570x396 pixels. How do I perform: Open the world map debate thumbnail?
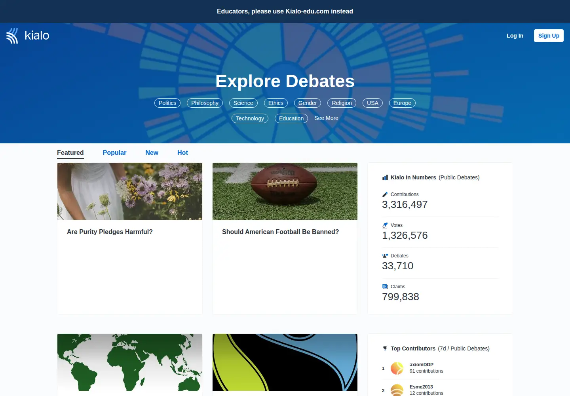[x=130, y=362]
